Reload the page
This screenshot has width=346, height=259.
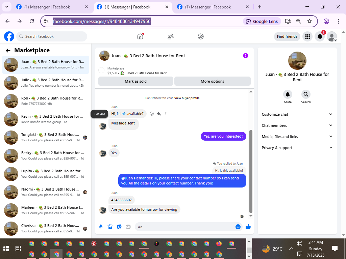click(x=32, y=21)
